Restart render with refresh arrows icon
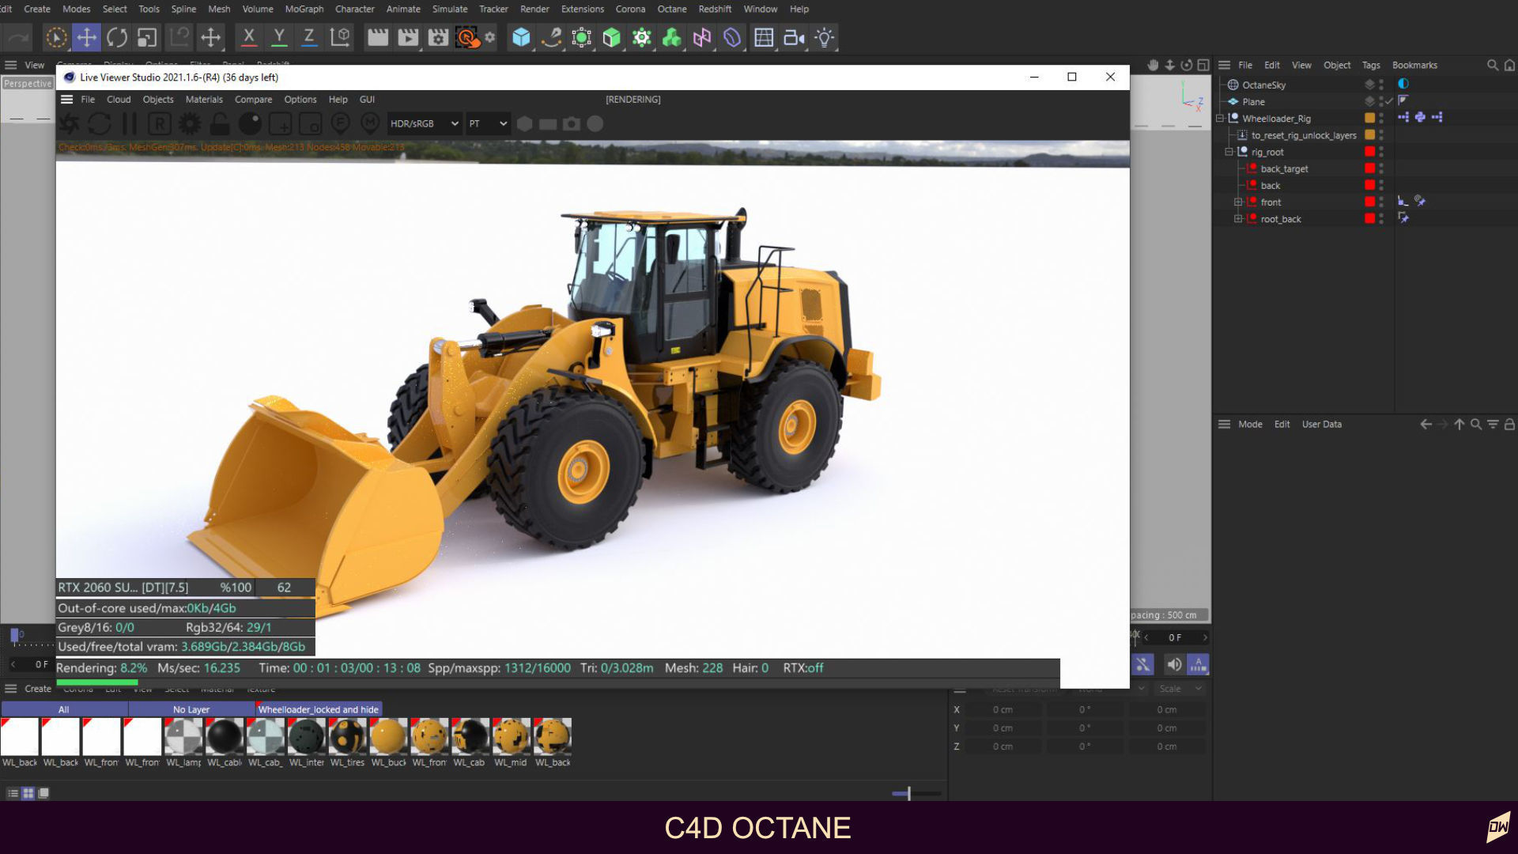The width and height of the screenshot is (1518, 854). pos(99,123)
